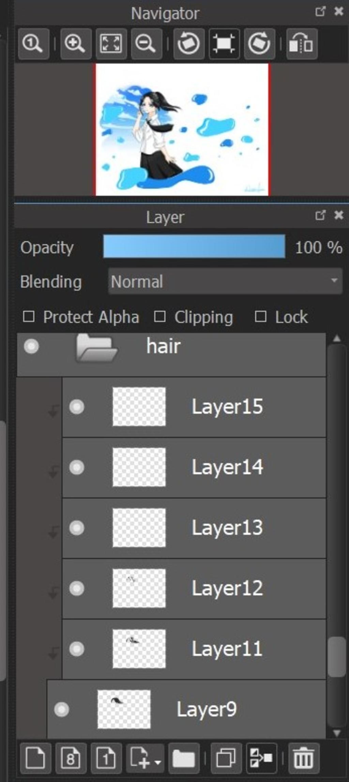Select Layer14 in the layer list
This screenshot has width=349, height=782.
[x=194, y=467]
